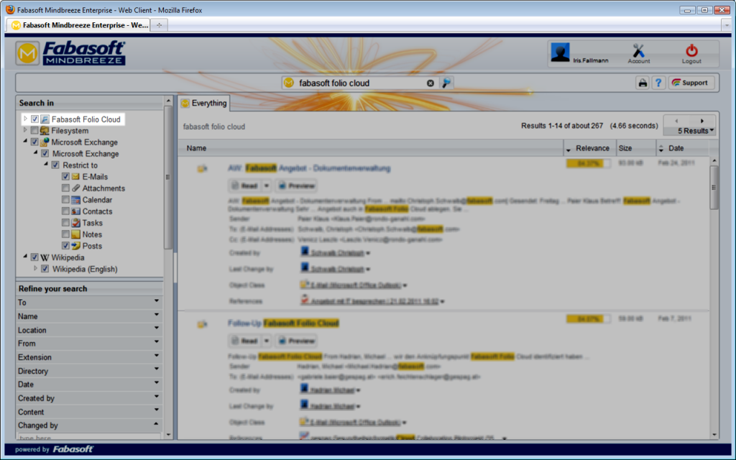Click the printer icon to print results
736x460 pixels.
click(x=643, y=83)
